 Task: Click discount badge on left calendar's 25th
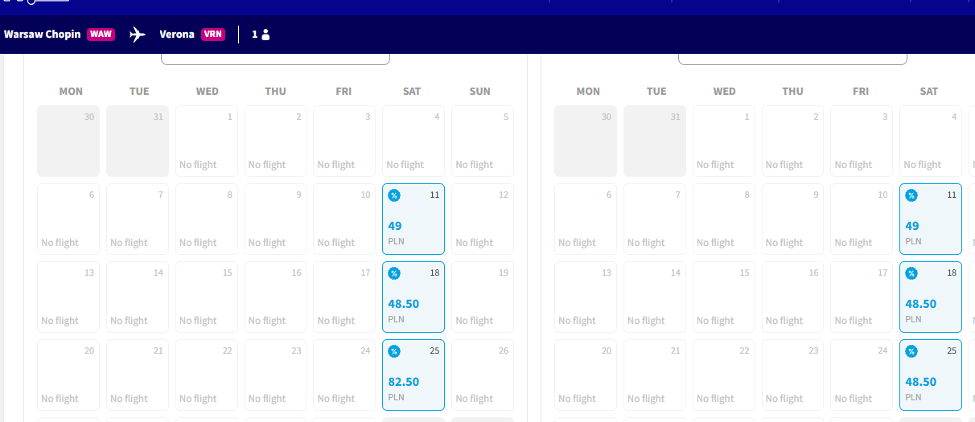pyautogui.click(x=394, y=351)
